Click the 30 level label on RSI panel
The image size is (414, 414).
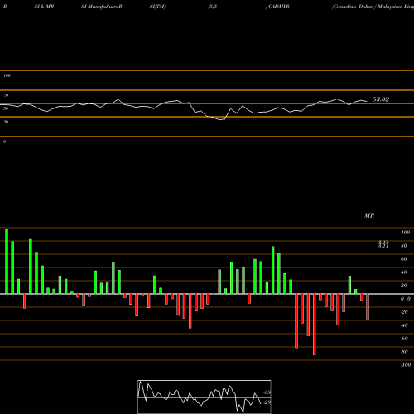(x=6, y=122)
